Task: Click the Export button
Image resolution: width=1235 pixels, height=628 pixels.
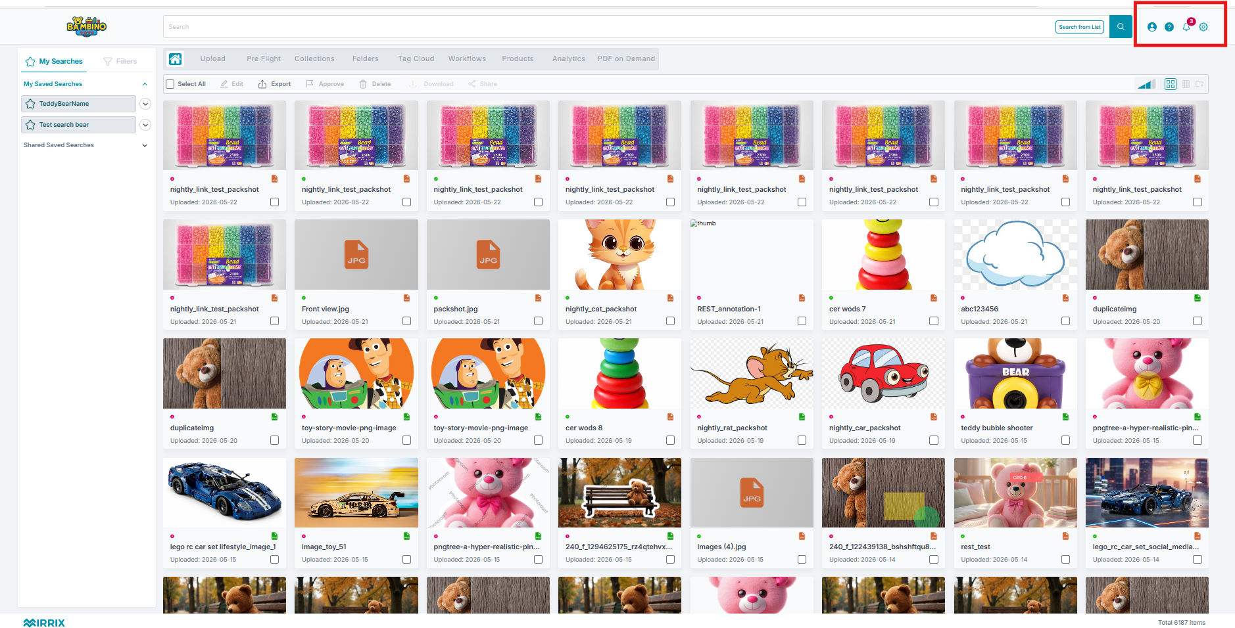Action: pos(274,84)
